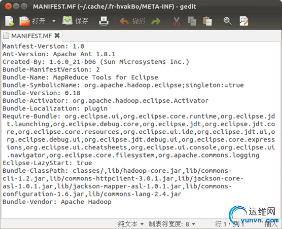Click the 打开 label in the toolbar
Image resolution: width=282 pixels, height=229 pixels.
pos(39,21)
